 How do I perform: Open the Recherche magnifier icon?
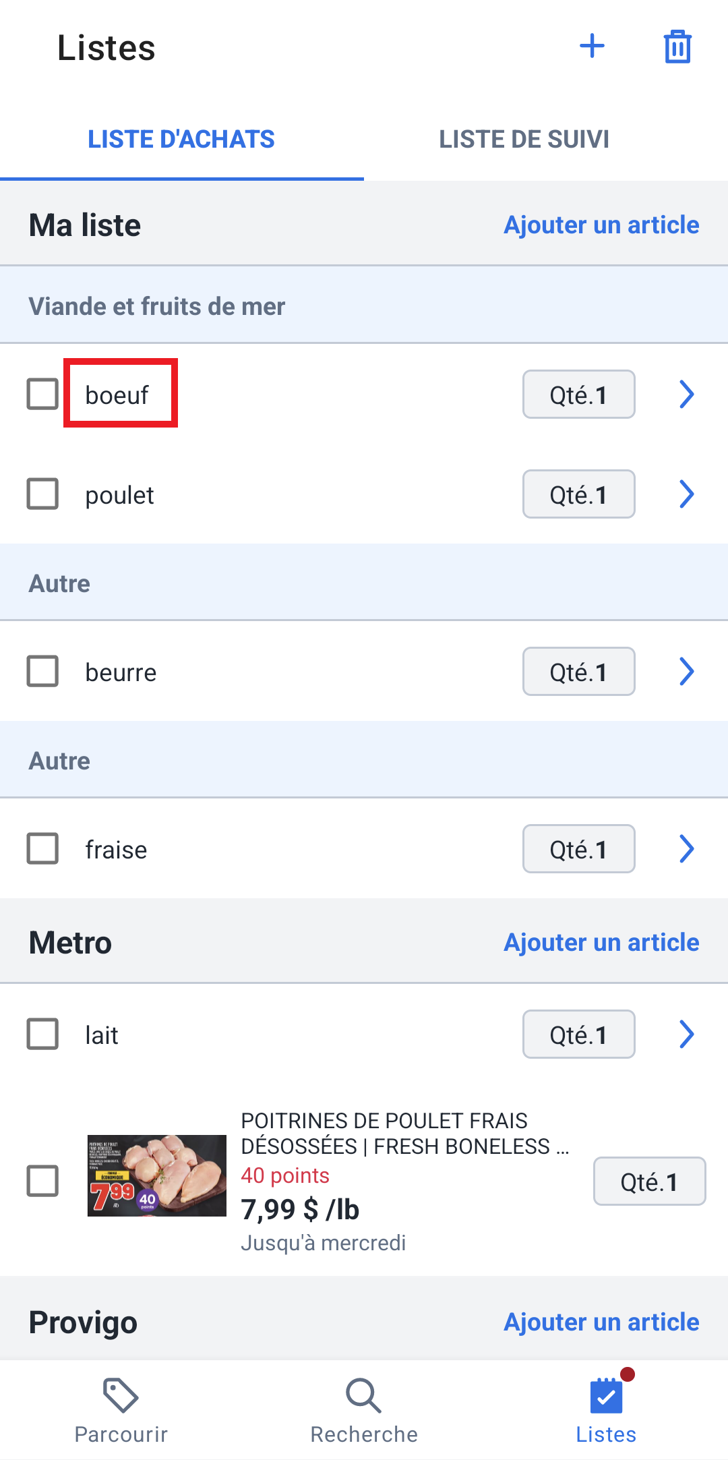click(364, 1395)
